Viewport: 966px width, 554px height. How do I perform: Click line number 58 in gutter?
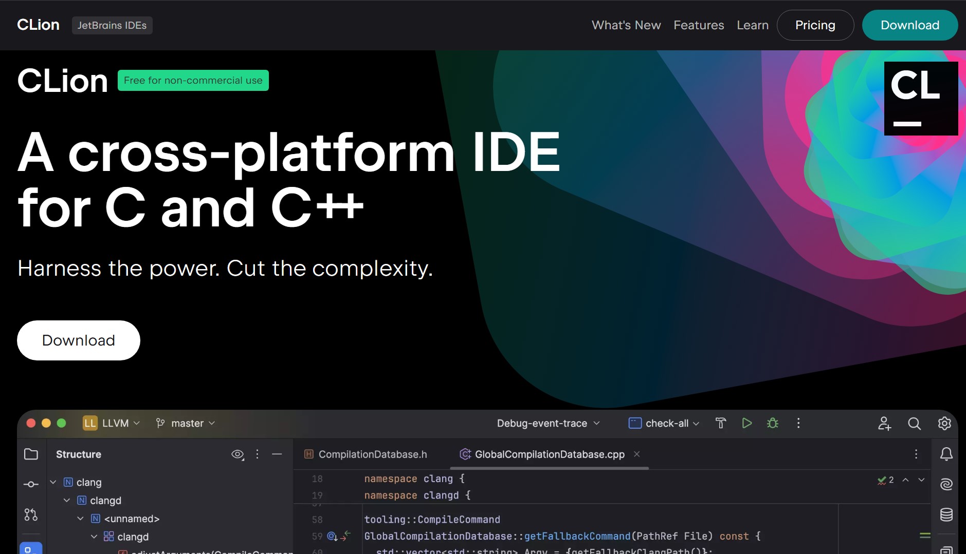[x=317, y=520]
